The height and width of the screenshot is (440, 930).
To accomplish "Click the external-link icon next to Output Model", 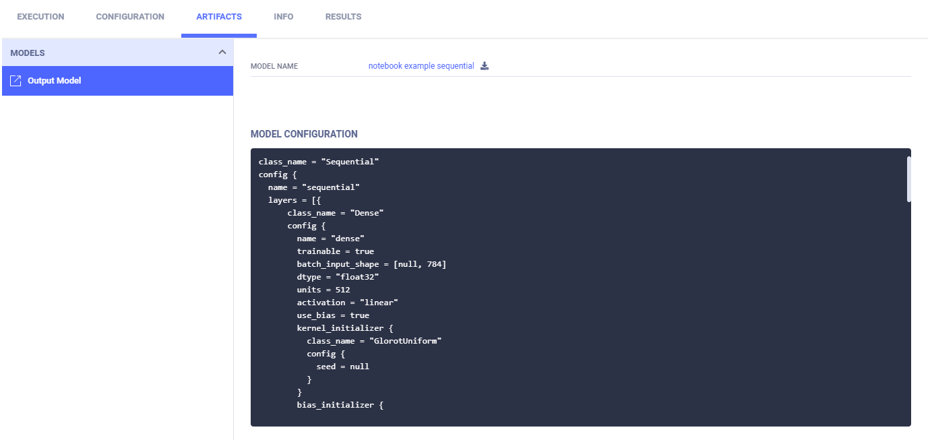I will pyautogui.click(x=16, y=81).
